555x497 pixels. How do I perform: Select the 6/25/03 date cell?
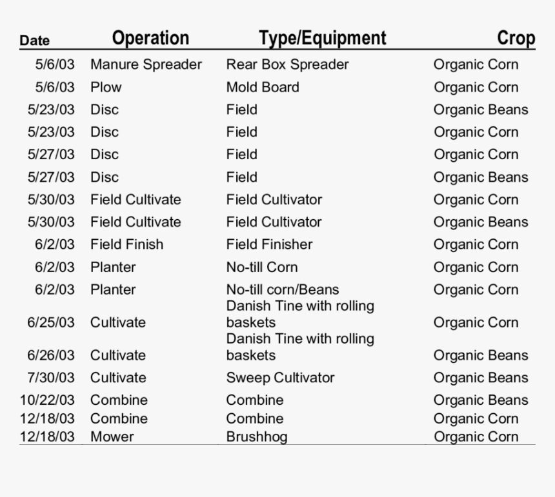click(x=50, y=322)
